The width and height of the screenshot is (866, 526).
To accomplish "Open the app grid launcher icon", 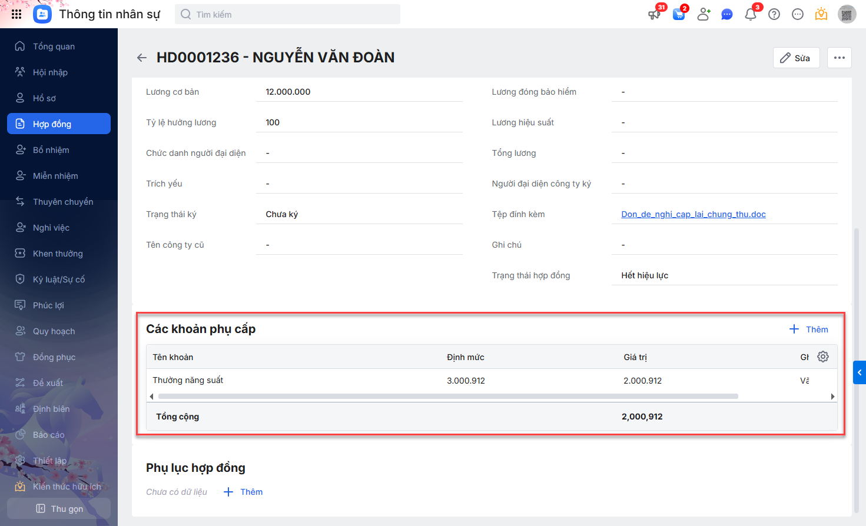I will point(16,14).
